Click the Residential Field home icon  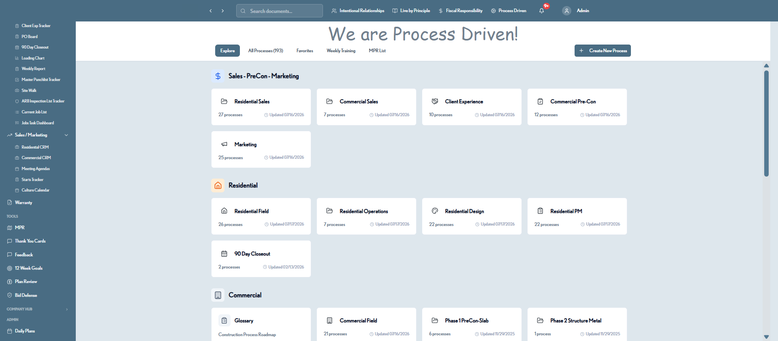224,211
